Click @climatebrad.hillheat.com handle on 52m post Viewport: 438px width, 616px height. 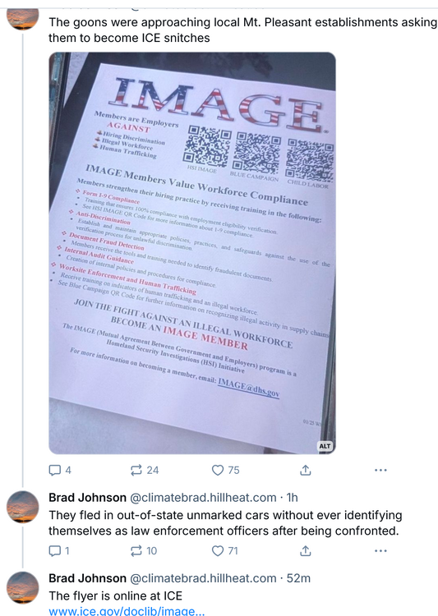pyautogui.click(x=203, y=578)
